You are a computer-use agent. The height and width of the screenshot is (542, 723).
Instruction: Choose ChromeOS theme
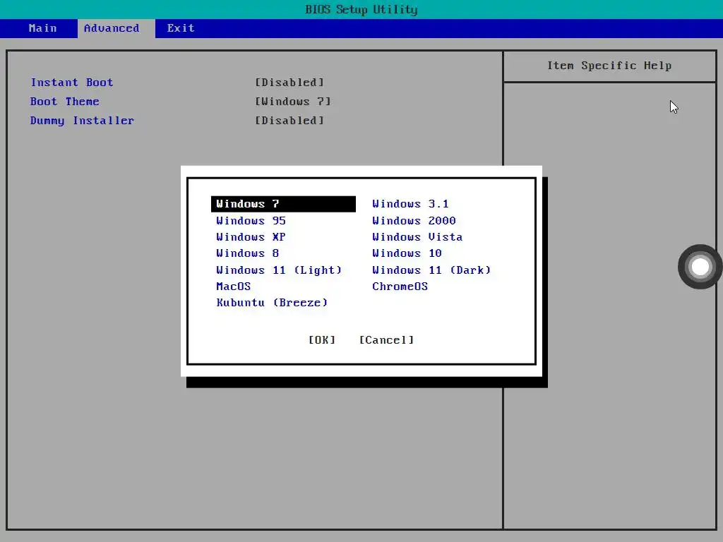click(x=400, y=287)
